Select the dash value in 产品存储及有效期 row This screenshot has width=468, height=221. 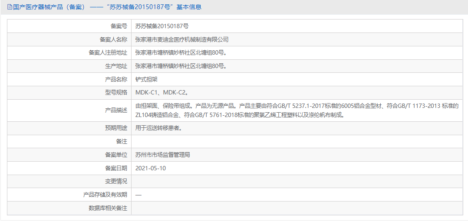[x=138, y=195]
